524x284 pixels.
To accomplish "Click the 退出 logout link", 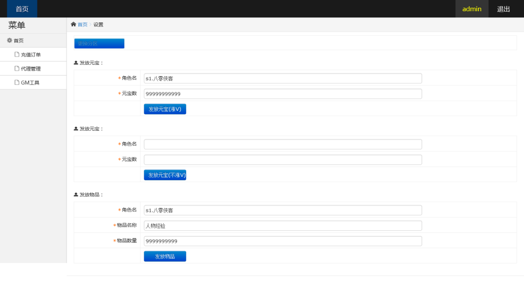I will pos(504,9).
